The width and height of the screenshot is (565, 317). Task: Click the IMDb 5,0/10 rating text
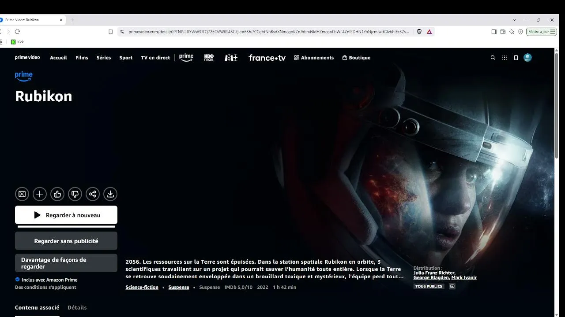[x=238, y=287]
